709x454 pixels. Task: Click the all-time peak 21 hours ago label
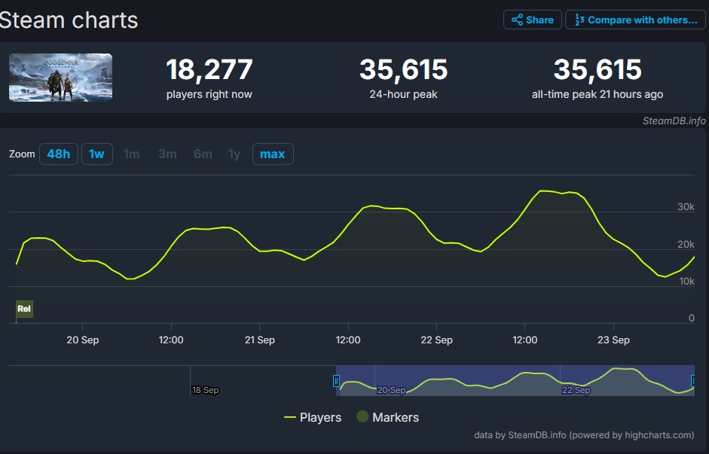point(597,94)
